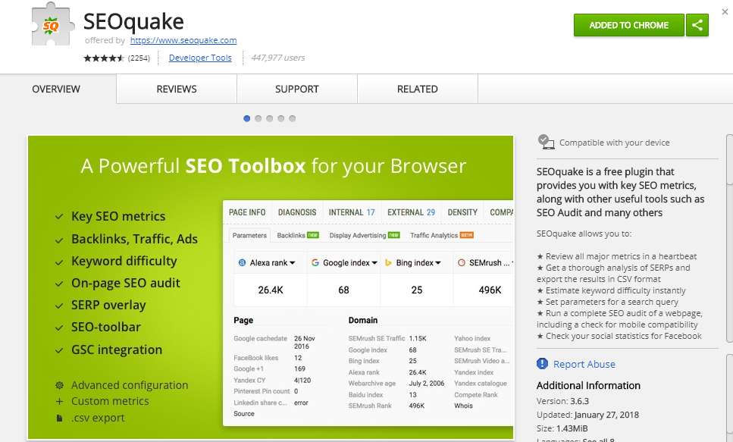The image size is (733, 442).
Task: Click the Alexa rank value 26.4K
Action: 271,290
